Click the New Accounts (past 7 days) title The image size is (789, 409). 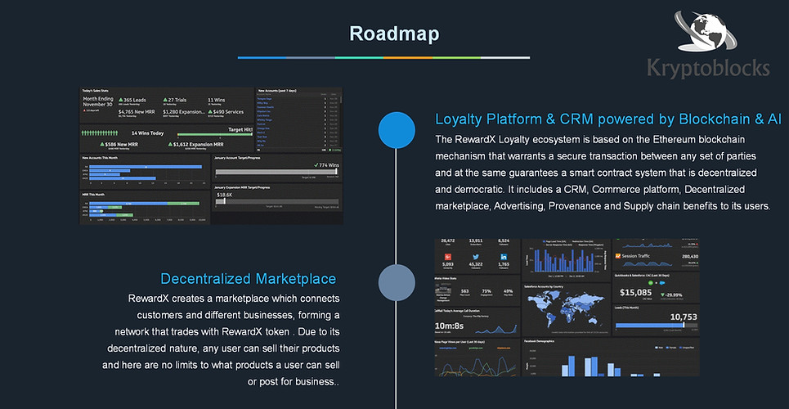click(276, 91)
